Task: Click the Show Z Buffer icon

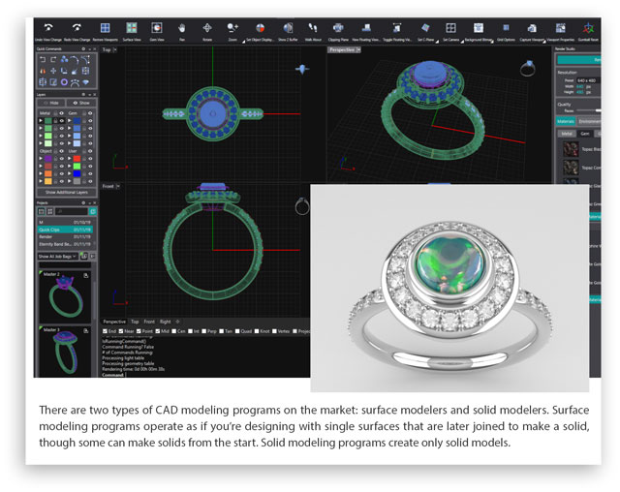Action: (x=288, y=28)
